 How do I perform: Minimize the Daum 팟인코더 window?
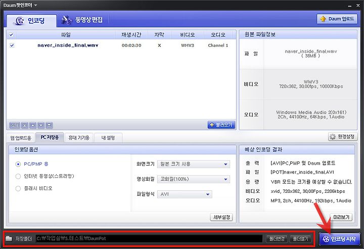[350, 6]
